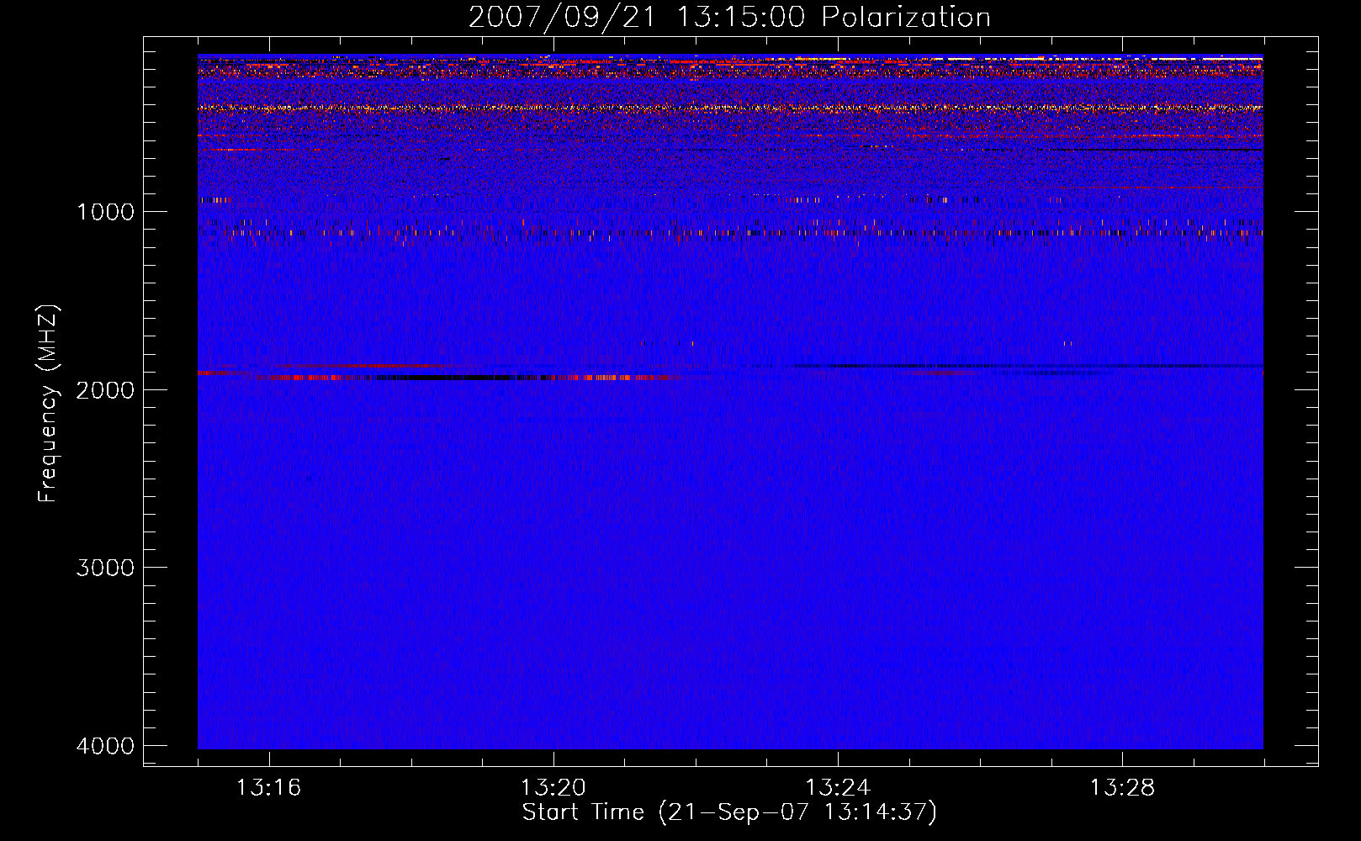The height and width of the screenshot is (841, 1361).
Task: Click the 13:16 time tick label
Action: [x=269, y=788]
